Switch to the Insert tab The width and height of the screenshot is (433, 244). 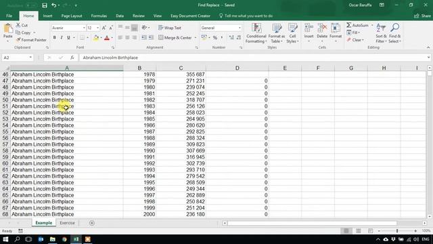pos(47,16)
